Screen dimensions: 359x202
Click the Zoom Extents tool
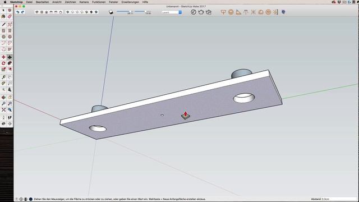3,110
